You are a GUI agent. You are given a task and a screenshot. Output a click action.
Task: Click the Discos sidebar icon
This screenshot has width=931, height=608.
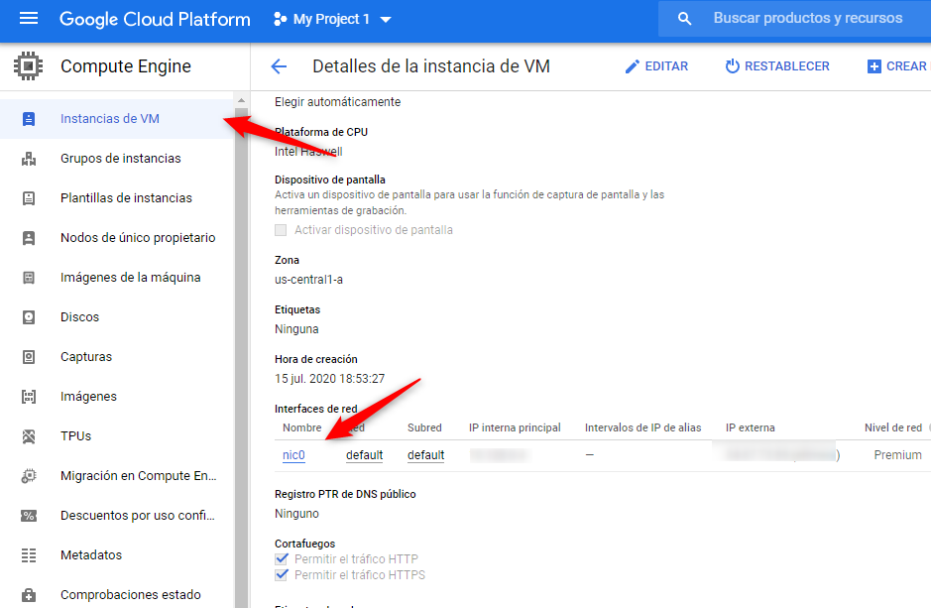click(29, 317)
